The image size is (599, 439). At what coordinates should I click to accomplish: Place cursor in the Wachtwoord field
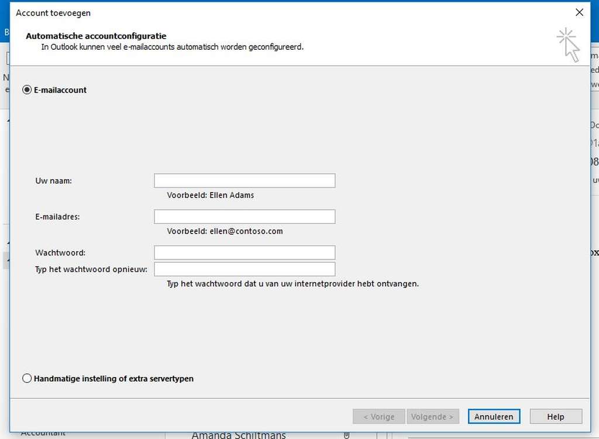click(244, 252)
